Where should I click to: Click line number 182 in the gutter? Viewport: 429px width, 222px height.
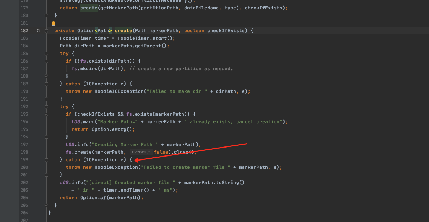pyautogui.click(x=24, y=30)
